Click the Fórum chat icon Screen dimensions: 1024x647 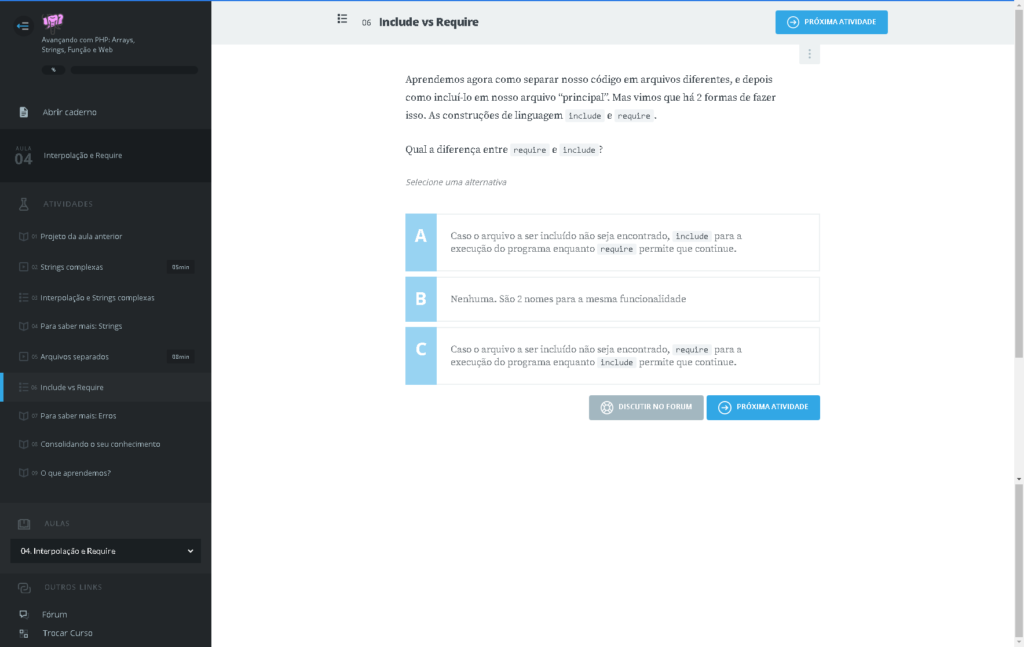24,614
